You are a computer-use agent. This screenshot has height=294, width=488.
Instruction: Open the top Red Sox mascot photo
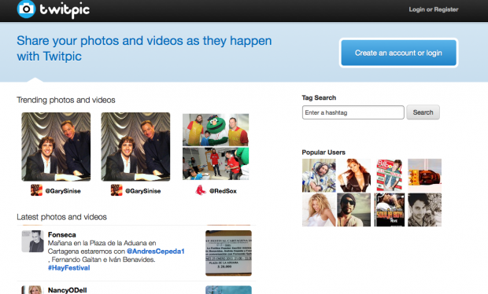tap(216, 130)
